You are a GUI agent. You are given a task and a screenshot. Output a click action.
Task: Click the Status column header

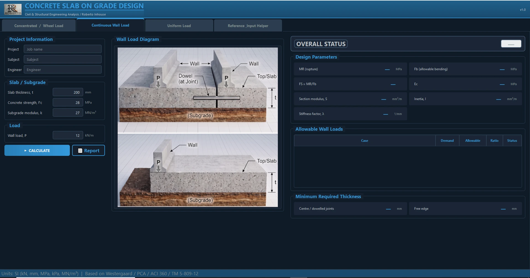(512, 141)
